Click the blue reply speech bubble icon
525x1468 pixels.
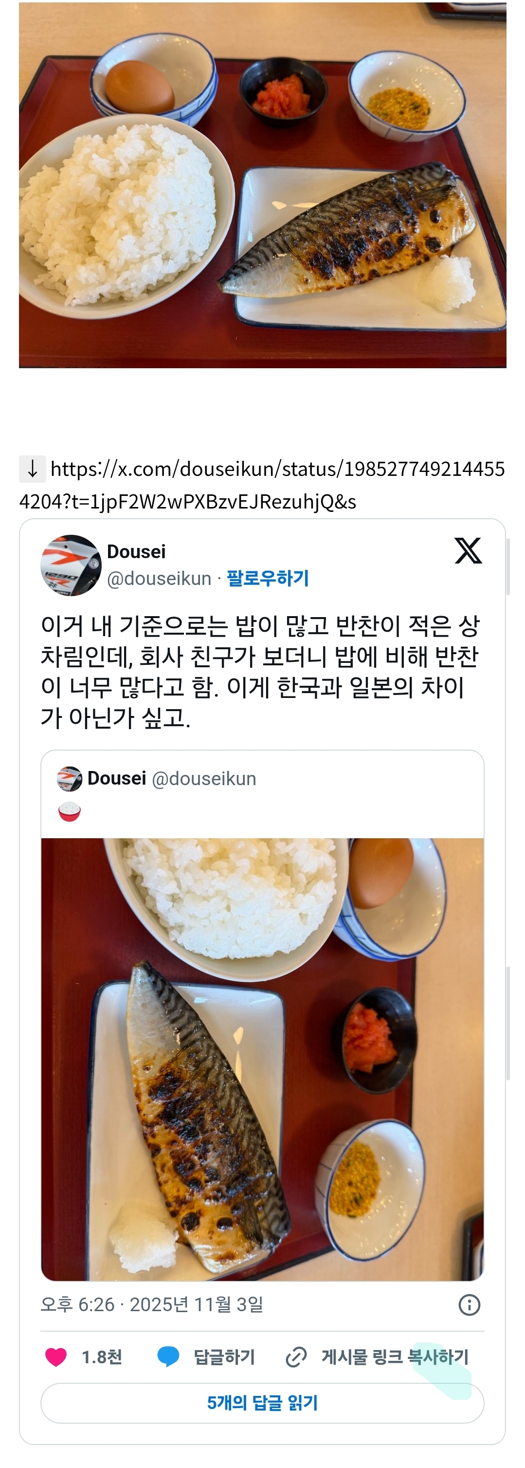pos(168,1357)
